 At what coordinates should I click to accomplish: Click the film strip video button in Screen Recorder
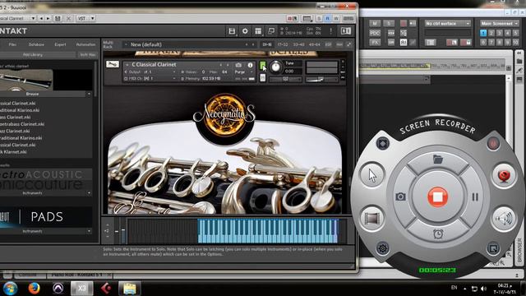coord(371,219)
